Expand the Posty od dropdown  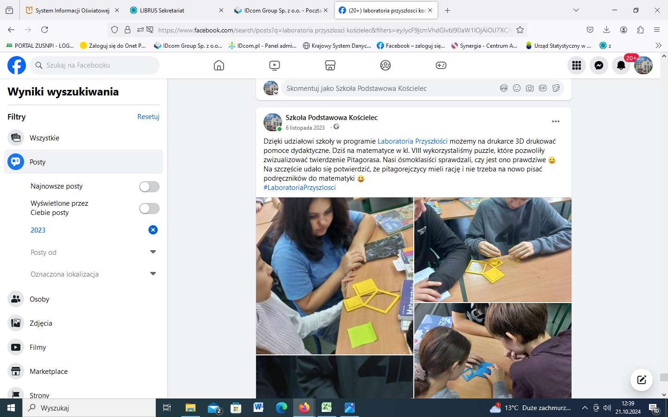click(153, 252)
